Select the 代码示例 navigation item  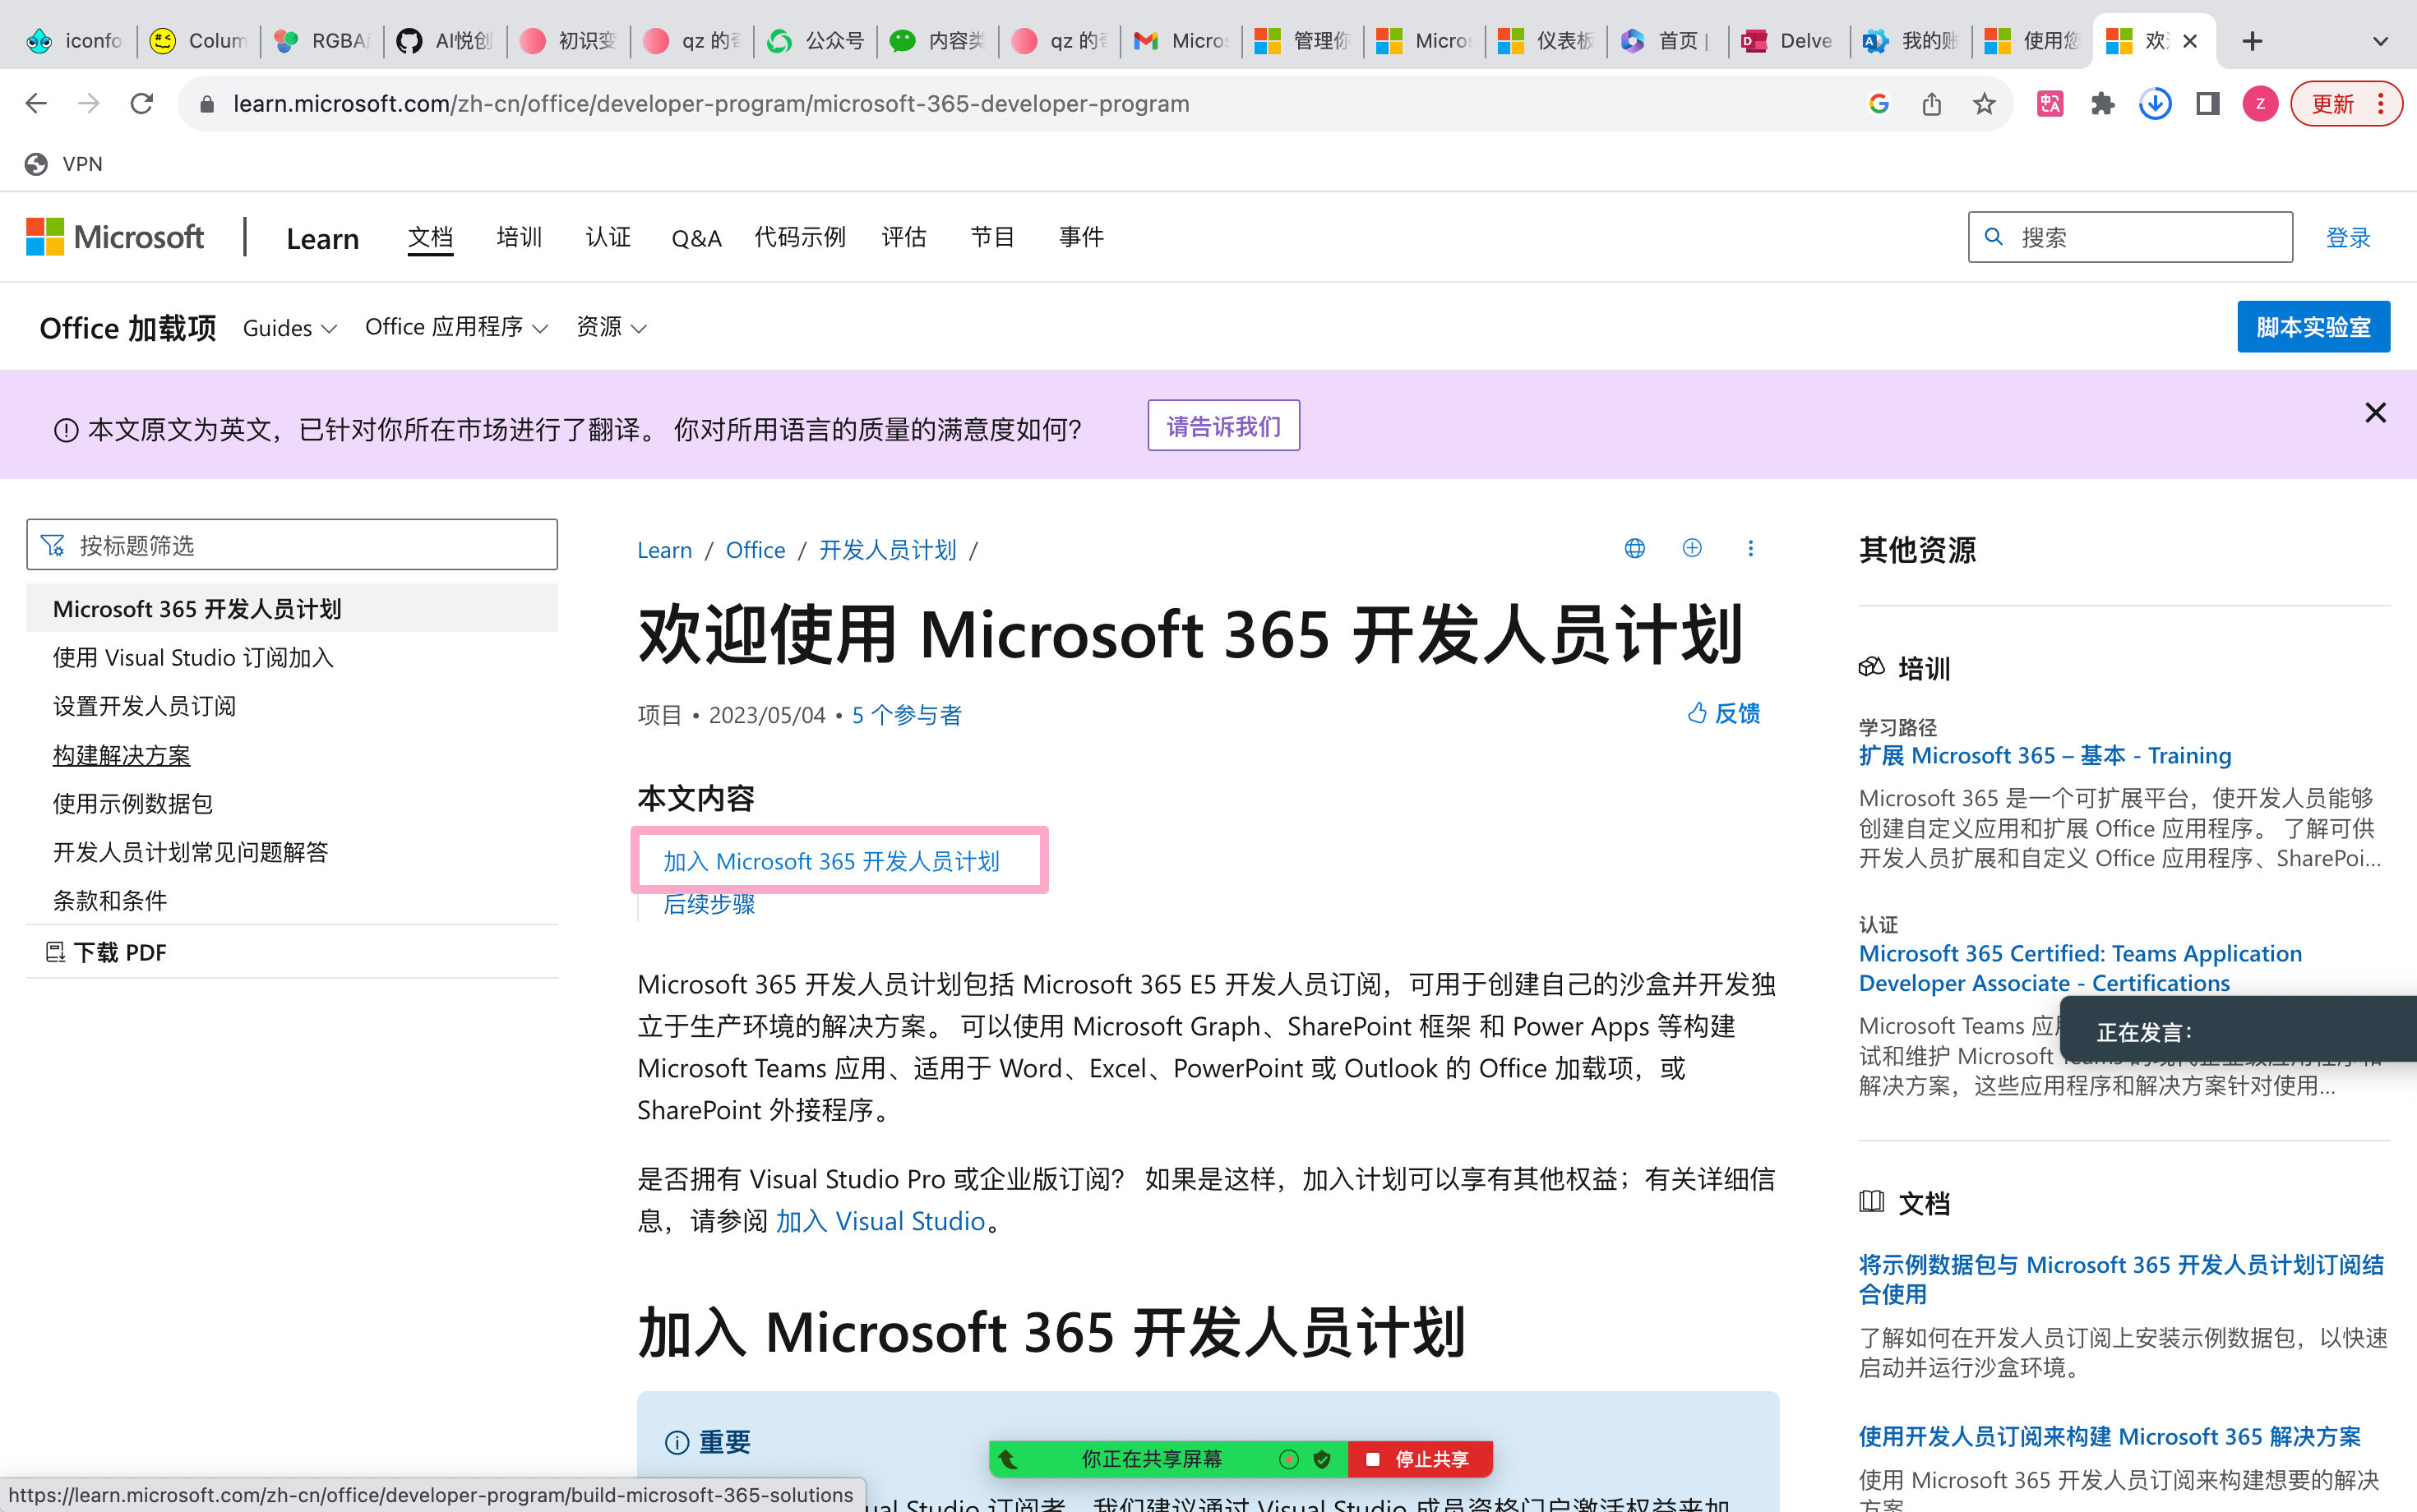pyautogui.click(x=801, y=237)
